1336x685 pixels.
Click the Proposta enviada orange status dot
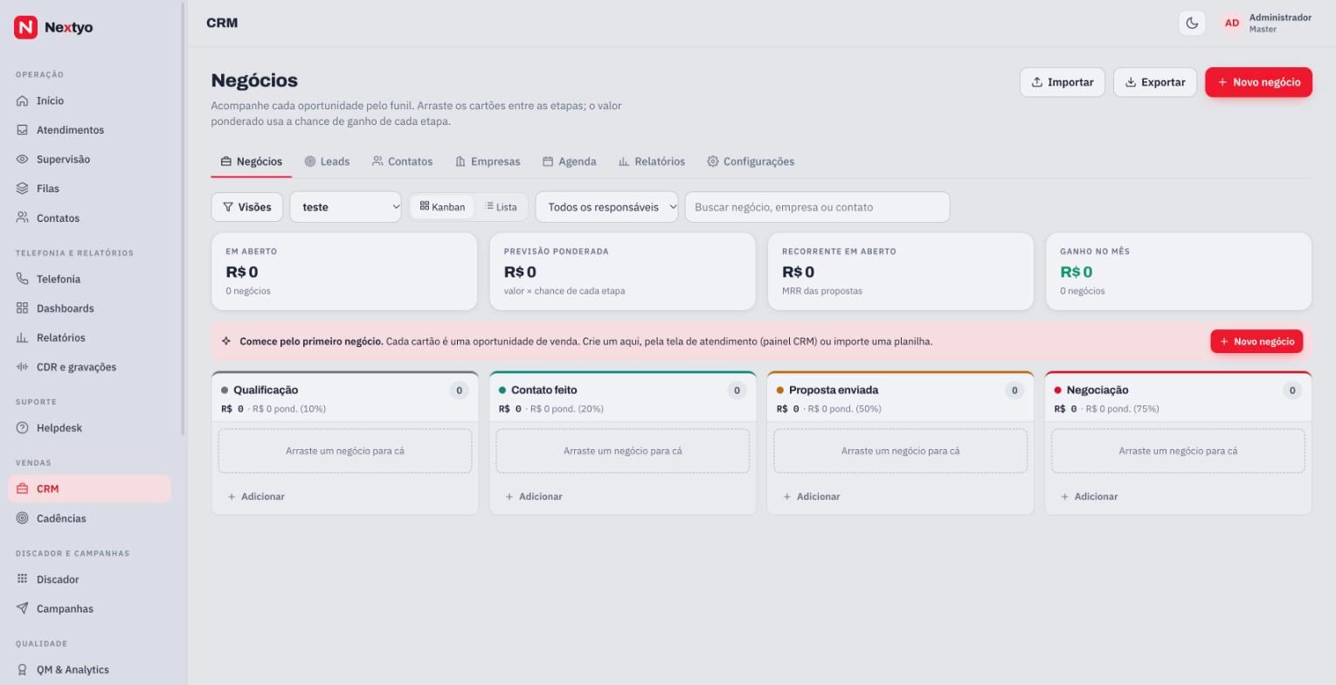point(780,391)
